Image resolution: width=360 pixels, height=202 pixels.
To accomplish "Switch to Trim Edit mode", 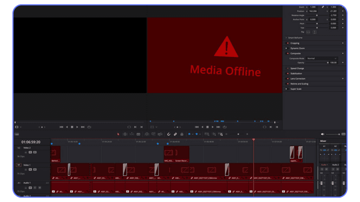I will click(125, 134).
